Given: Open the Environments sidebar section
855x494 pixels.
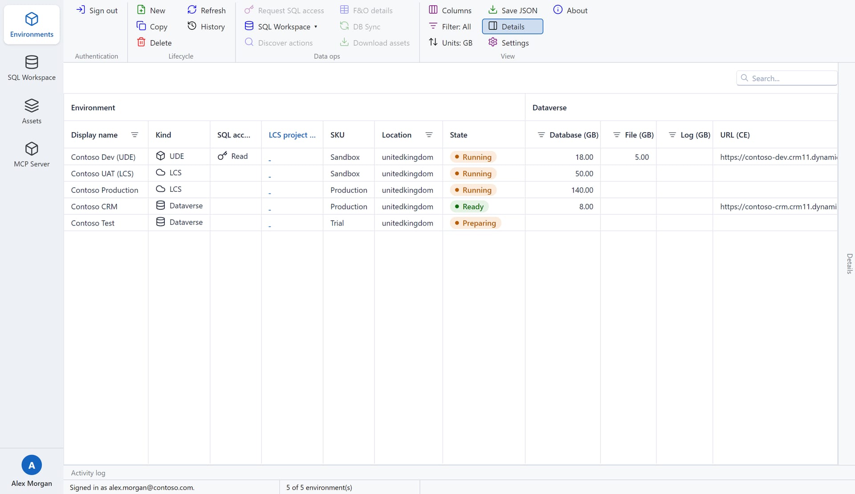Looking at the screenshot, I should tap(32, 25).
